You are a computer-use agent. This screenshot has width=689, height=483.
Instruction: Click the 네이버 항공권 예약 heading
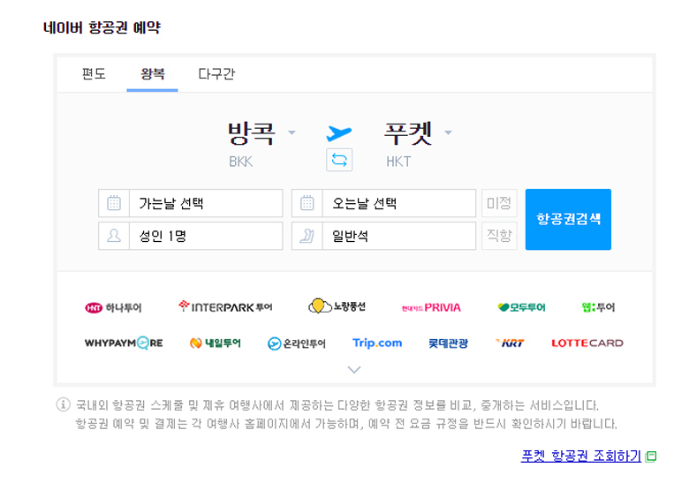tap(102, 27)
